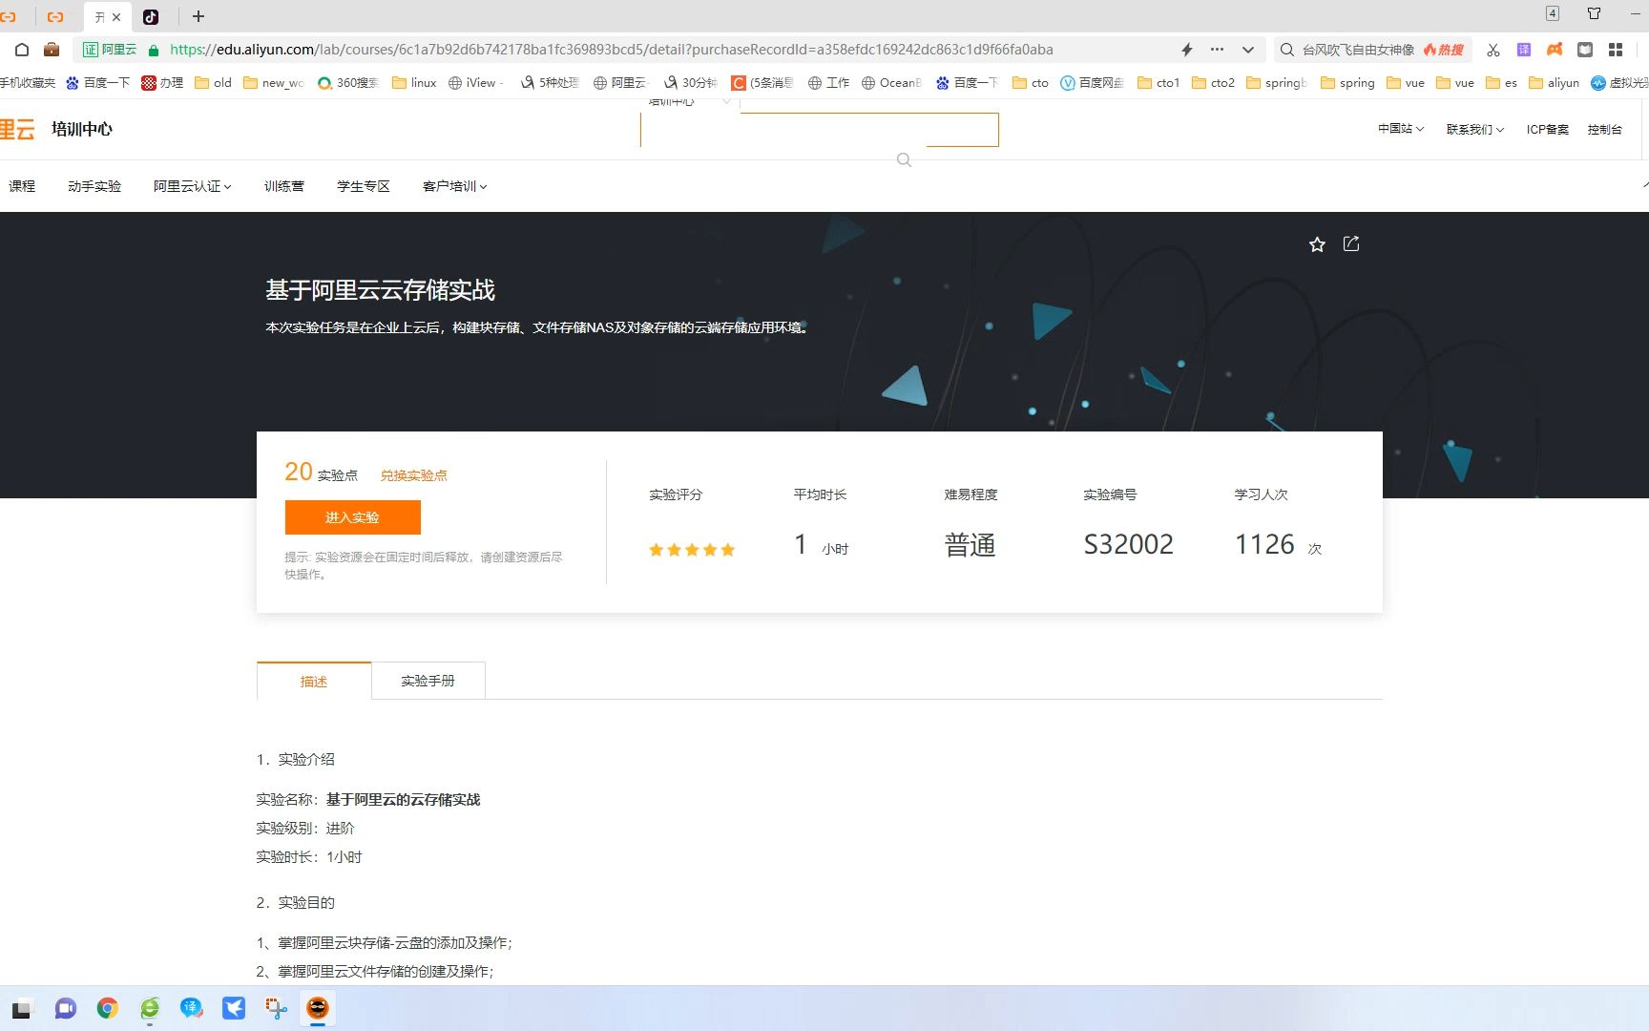Open the video chat app on taskbar
The height and width of the screenshot is (1031, 1649).
66,1008
